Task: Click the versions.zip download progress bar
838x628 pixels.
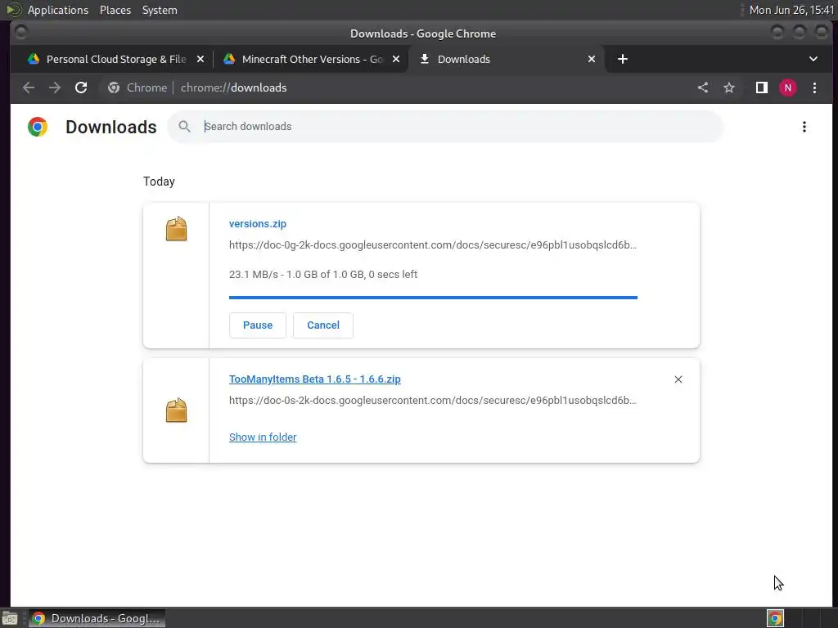Action: coord(433,298)
